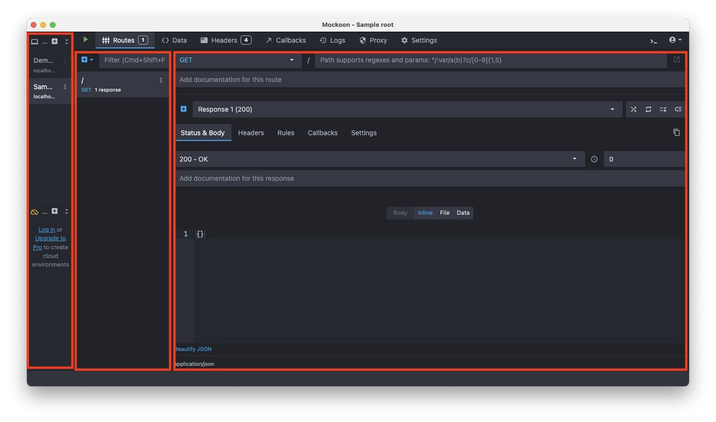Select the Demo environment

coord(50,65)
